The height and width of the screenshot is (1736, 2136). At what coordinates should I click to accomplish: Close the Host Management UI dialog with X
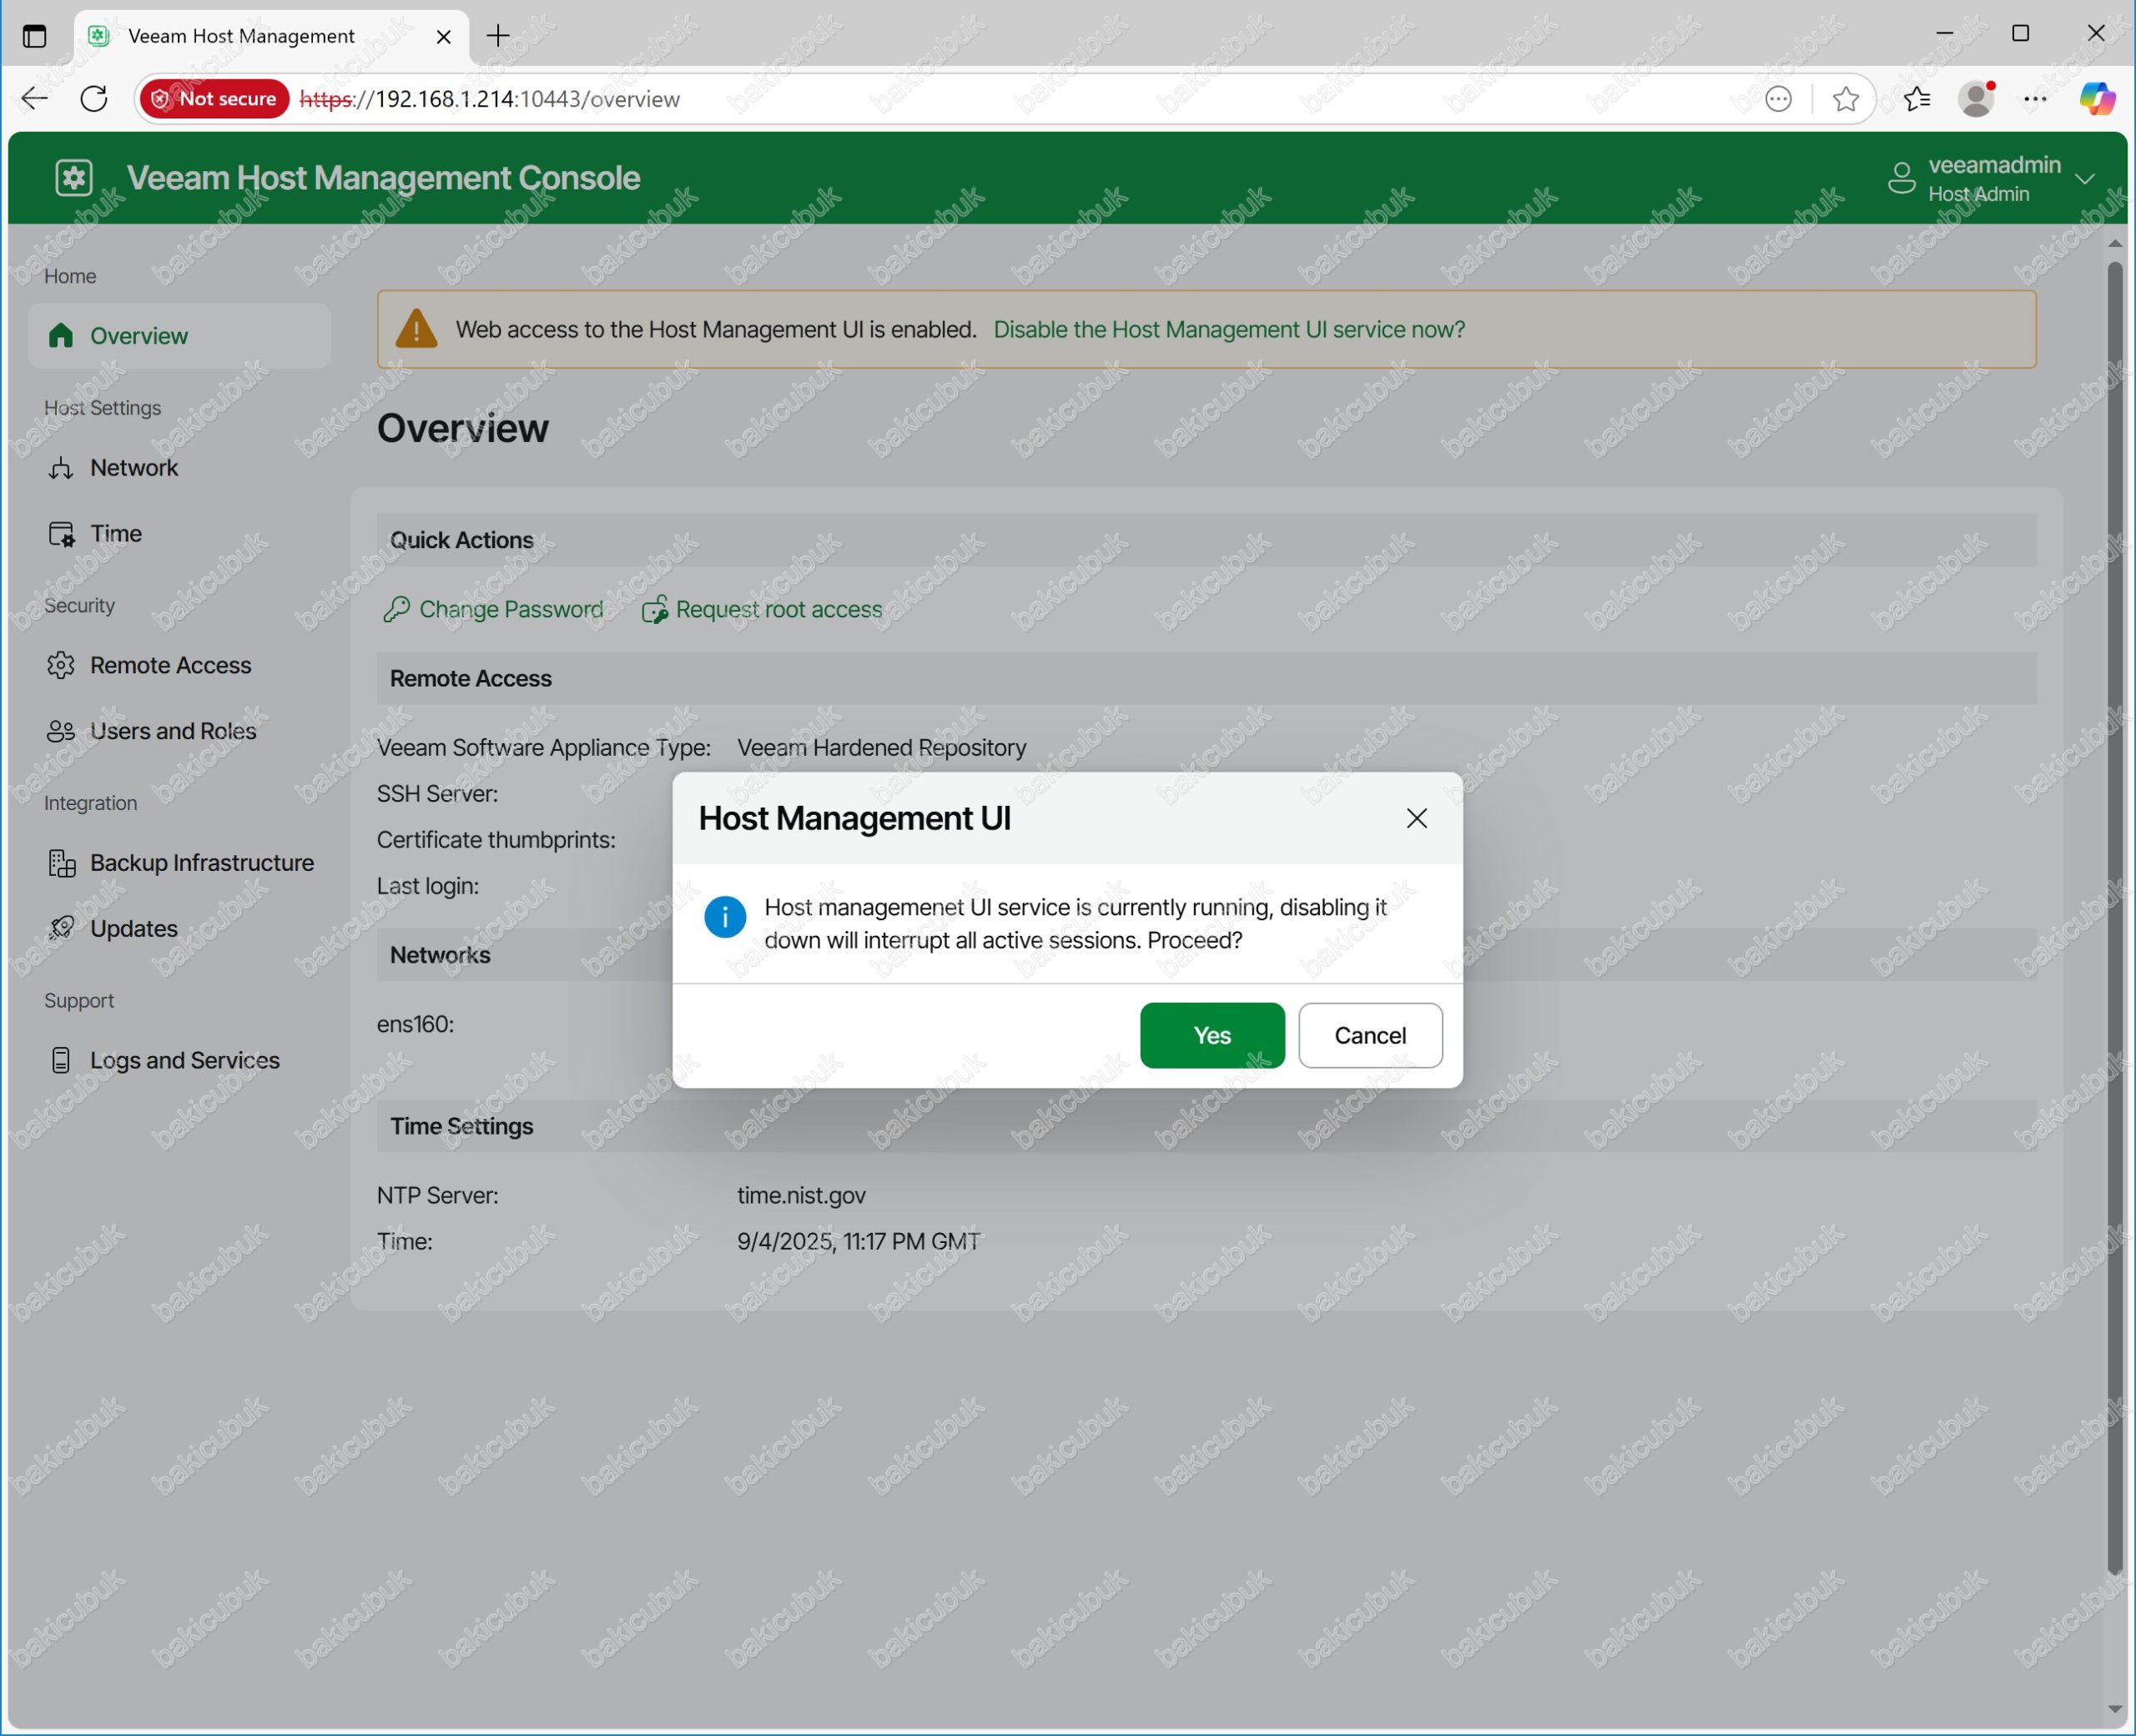point(1416,818)
